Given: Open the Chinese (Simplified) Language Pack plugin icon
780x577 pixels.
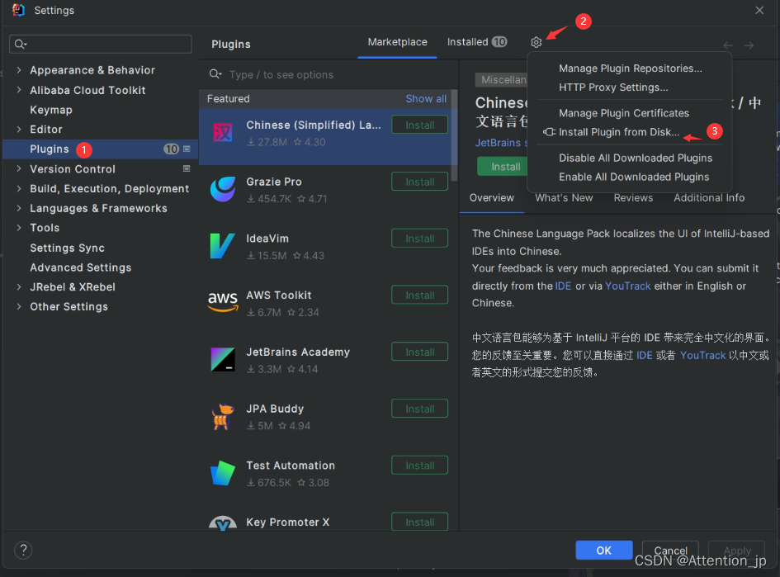Looking at the screenshot, I should (x=223, y=132).
